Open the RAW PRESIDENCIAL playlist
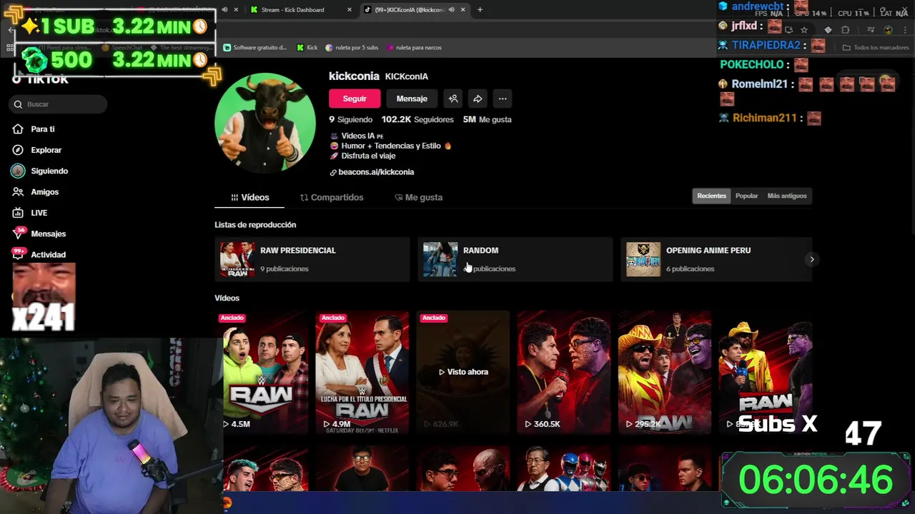Screen dimensions: 915x514 point(312,259)
